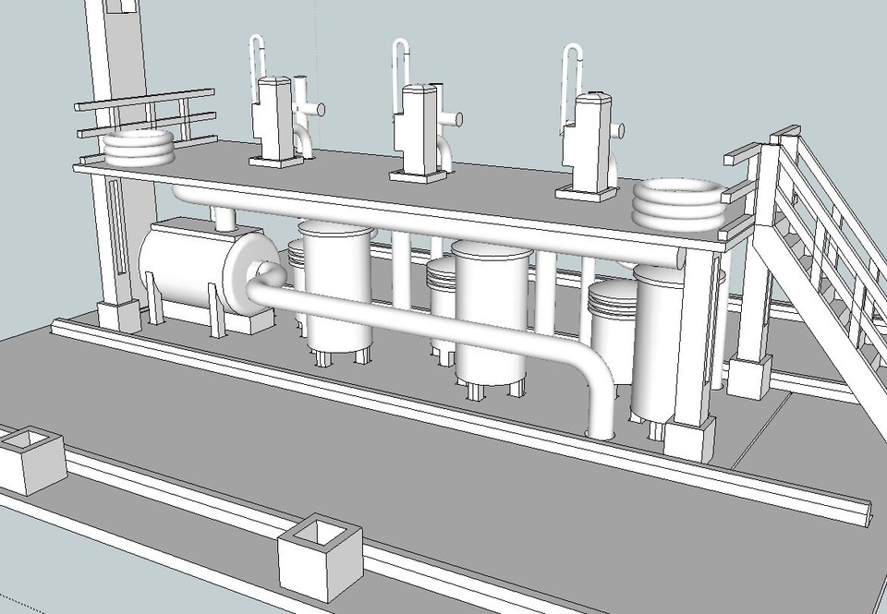
Task: Select the left pump unit on the upper deck
Action: click(x=273, y=125)
